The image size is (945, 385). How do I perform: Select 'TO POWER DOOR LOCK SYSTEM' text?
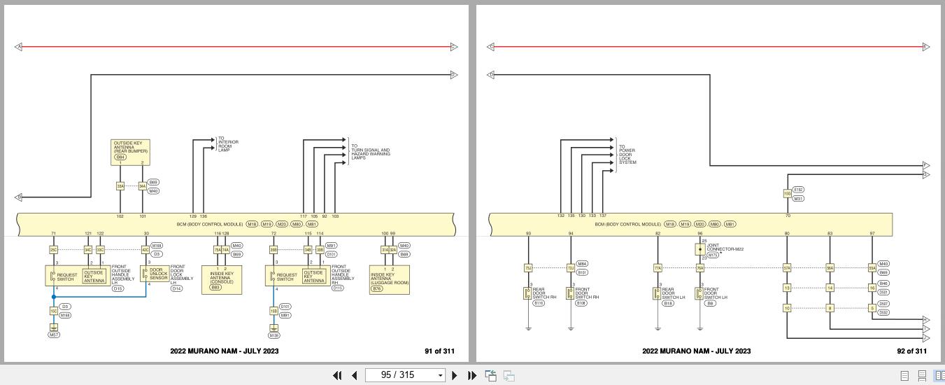point(627,154)
